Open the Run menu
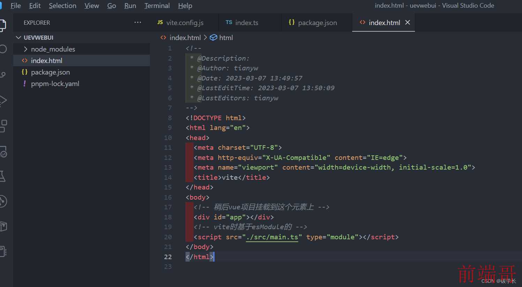Screen dimensions: 522x287 [x=130, y=6]
